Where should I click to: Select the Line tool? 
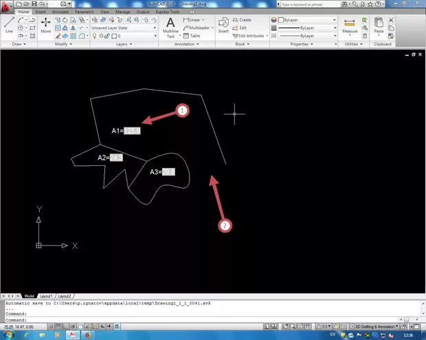[8, 25]
